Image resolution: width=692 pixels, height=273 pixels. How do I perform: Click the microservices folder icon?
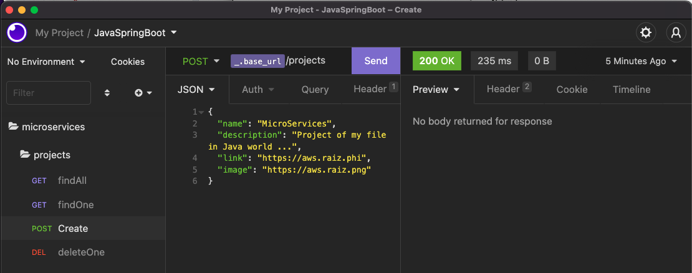pyautogui.click(x=13, y=127)
